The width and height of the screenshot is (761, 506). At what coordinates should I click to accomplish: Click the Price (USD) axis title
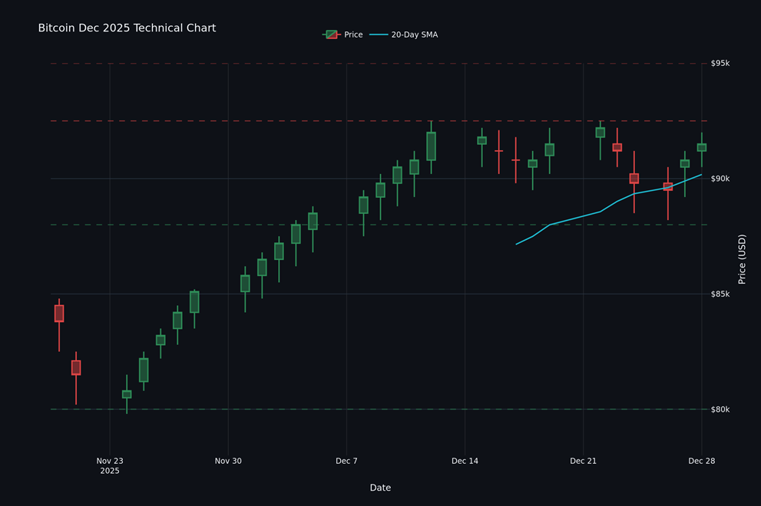coord(742,259)
